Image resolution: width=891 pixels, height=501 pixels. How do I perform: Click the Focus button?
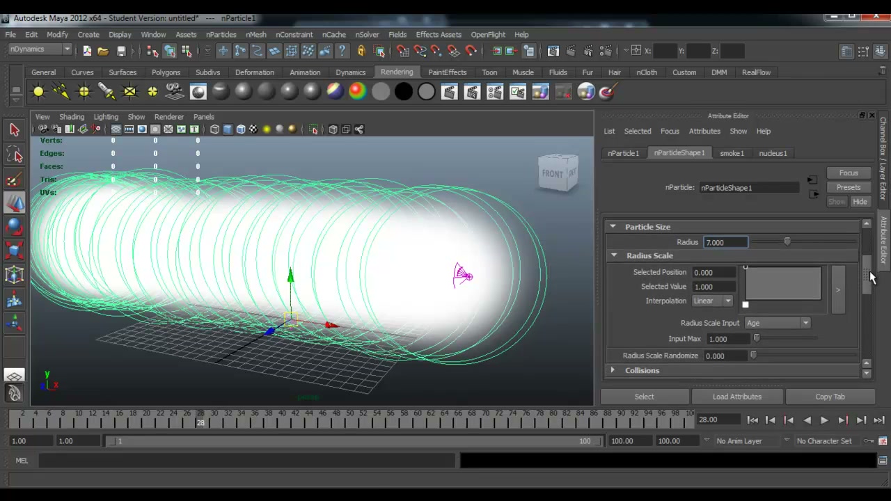849,173
